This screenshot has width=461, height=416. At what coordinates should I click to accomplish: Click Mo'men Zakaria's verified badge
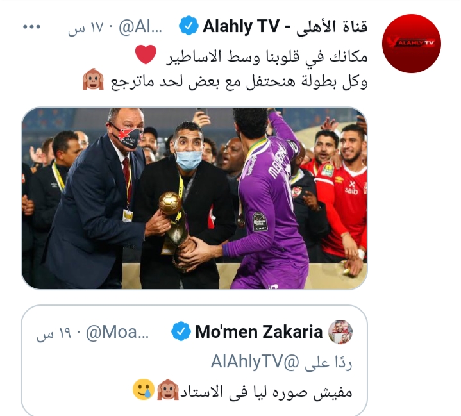click(181, 331)
